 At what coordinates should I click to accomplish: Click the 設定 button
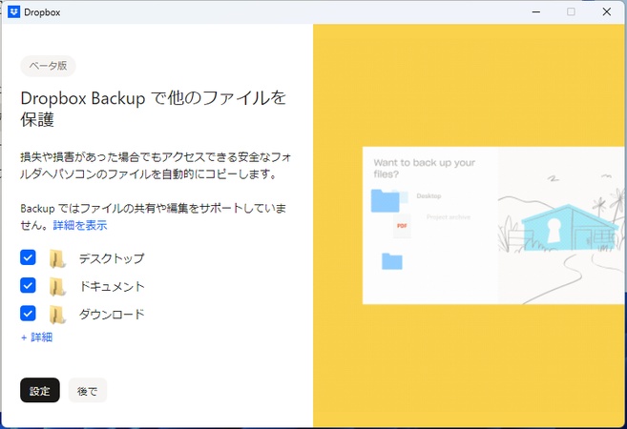[40, 390]
